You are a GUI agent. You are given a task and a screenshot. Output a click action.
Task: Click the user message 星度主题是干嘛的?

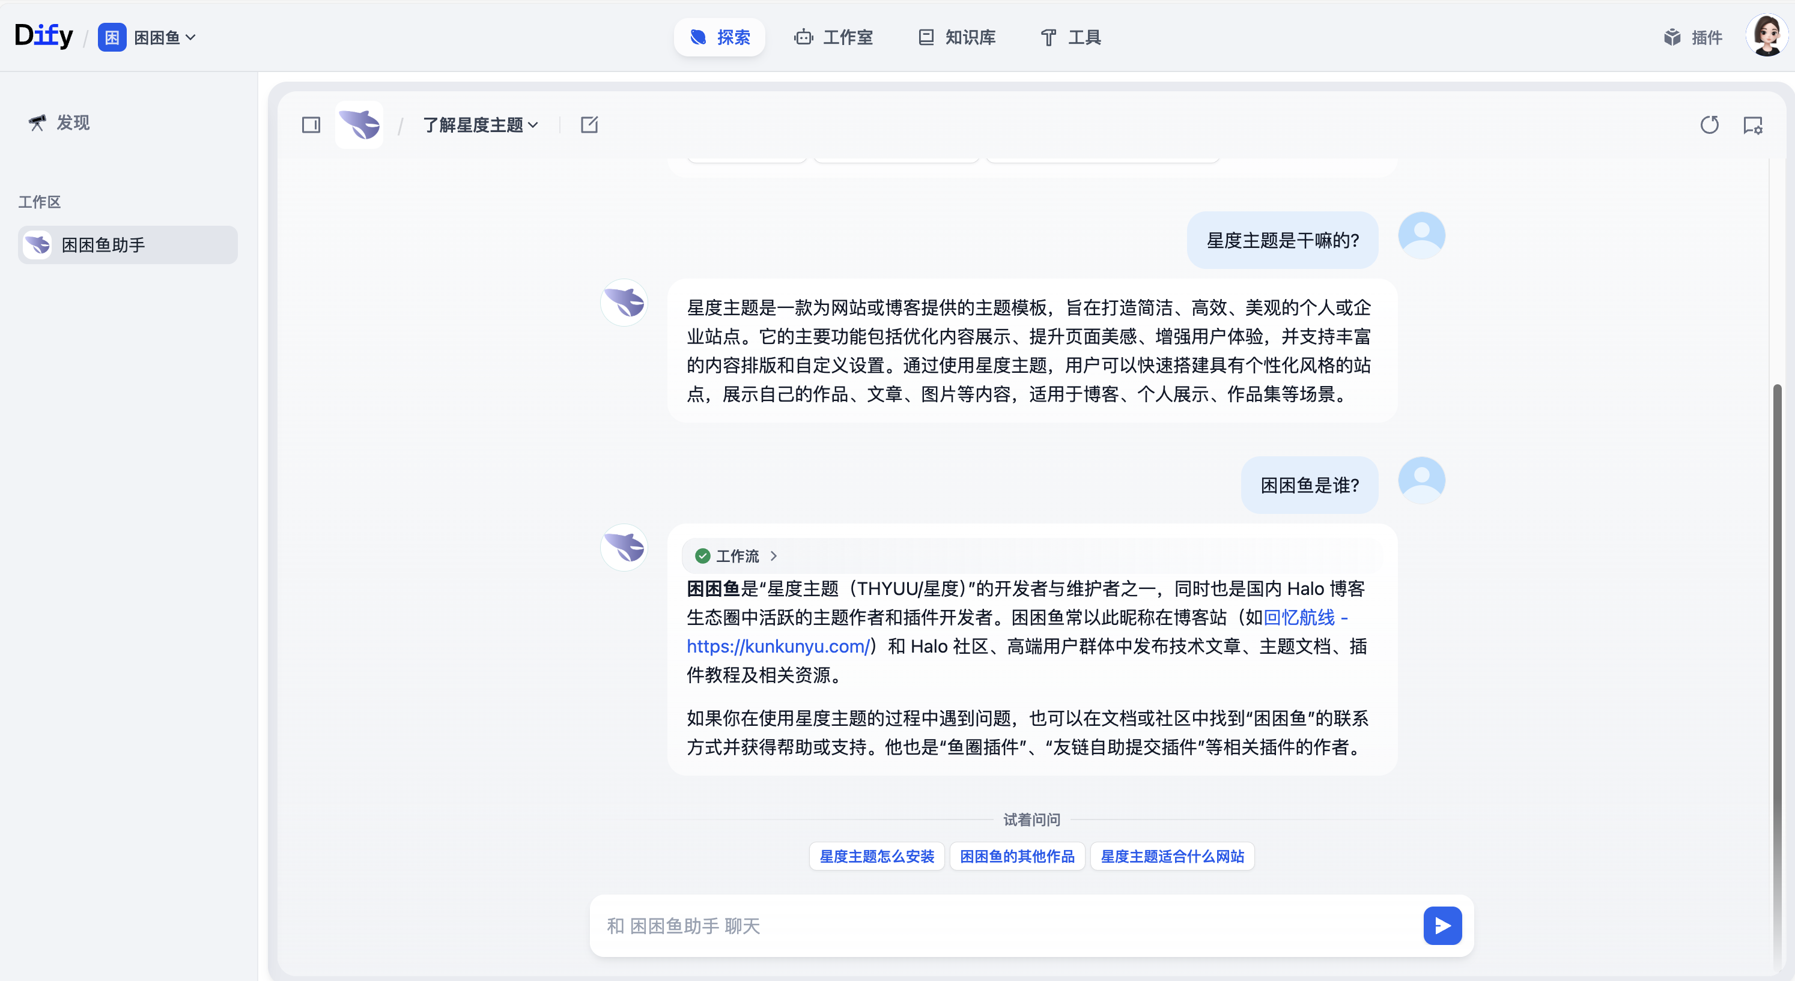(1282, 240)
